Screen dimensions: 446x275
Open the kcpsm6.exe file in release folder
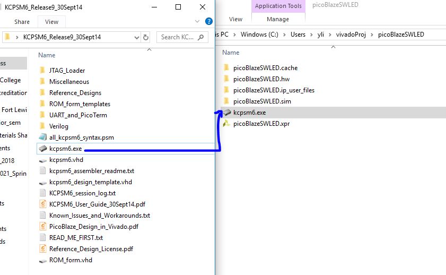[x=65, y=149]
